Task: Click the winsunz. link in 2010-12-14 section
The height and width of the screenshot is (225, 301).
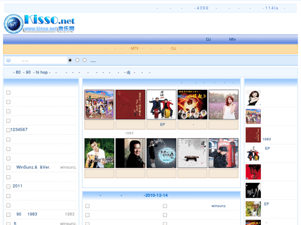Action: (219, 206)
